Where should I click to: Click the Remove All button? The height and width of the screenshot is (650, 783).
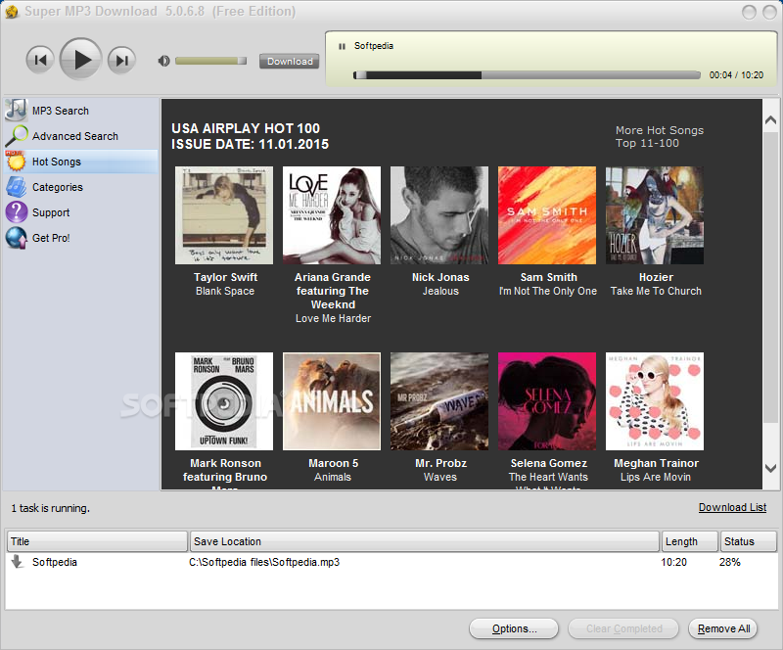click(723, 628)
